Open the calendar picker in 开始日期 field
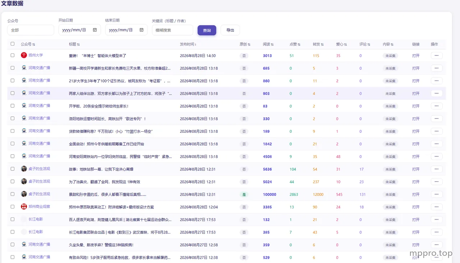460x263 pixels. pos(95,30)
